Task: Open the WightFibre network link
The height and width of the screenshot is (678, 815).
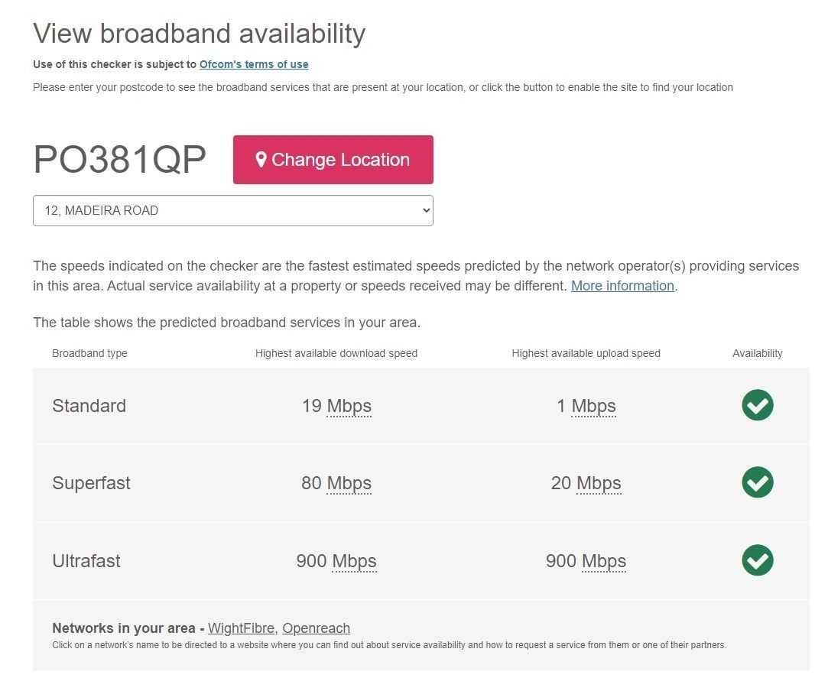Action: point(241,628)
